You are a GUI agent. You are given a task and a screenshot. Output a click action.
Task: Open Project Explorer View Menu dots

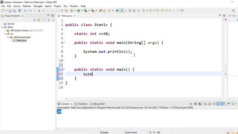coord(53,20)
